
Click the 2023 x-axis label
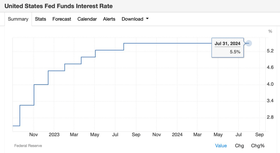tap(54, 135)
